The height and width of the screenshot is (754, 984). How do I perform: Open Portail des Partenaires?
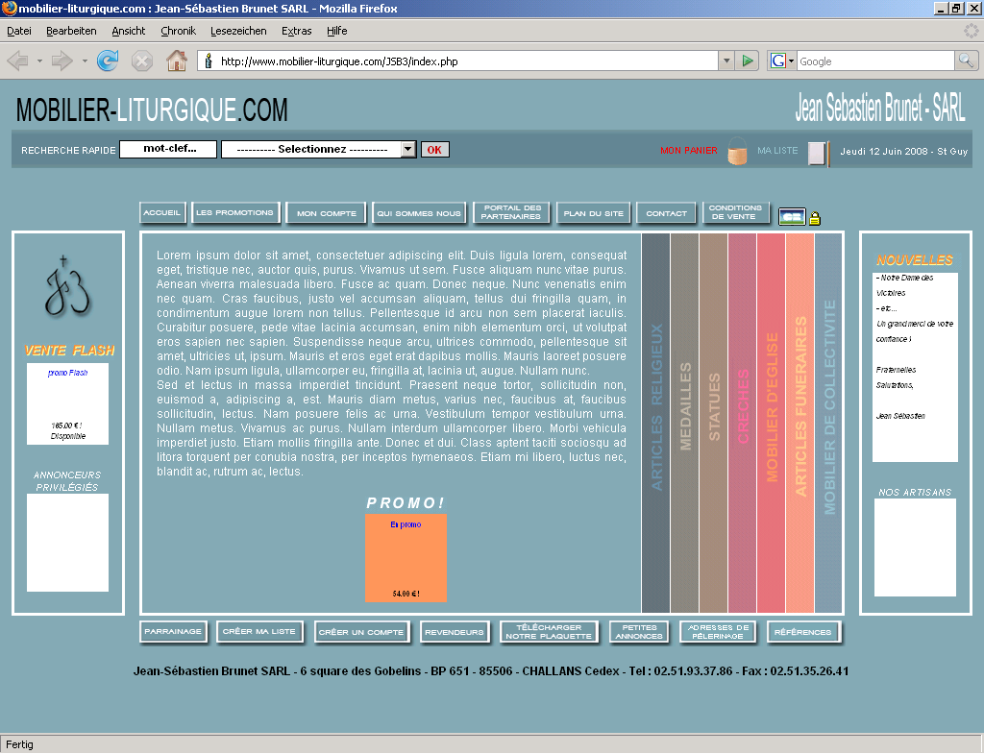511,212
